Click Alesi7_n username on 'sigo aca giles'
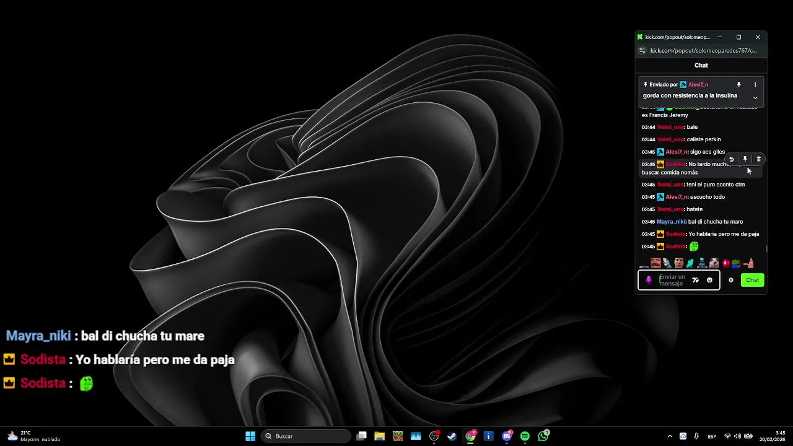Screen dimensions: 793x446 pyautogui.click(x=677, y=152)
